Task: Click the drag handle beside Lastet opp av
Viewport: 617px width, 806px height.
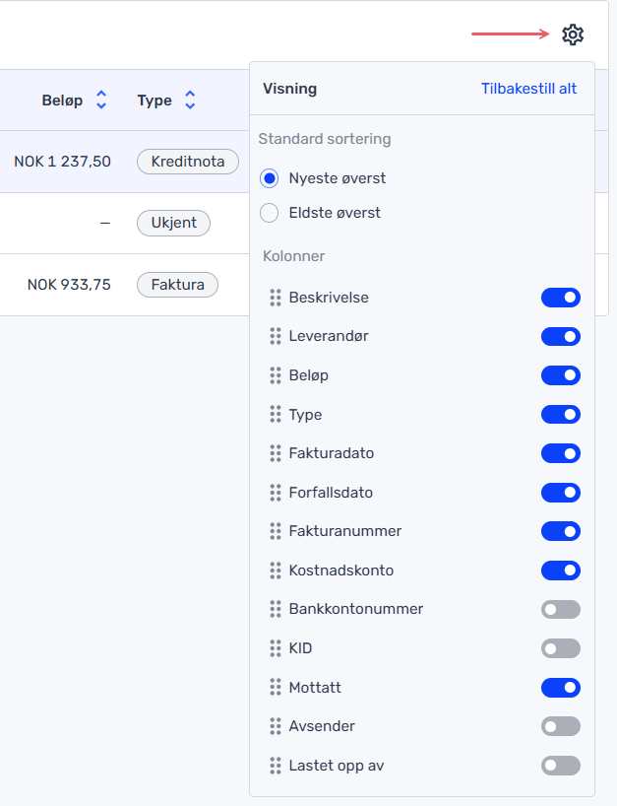Action: click(x=276, y=766)
